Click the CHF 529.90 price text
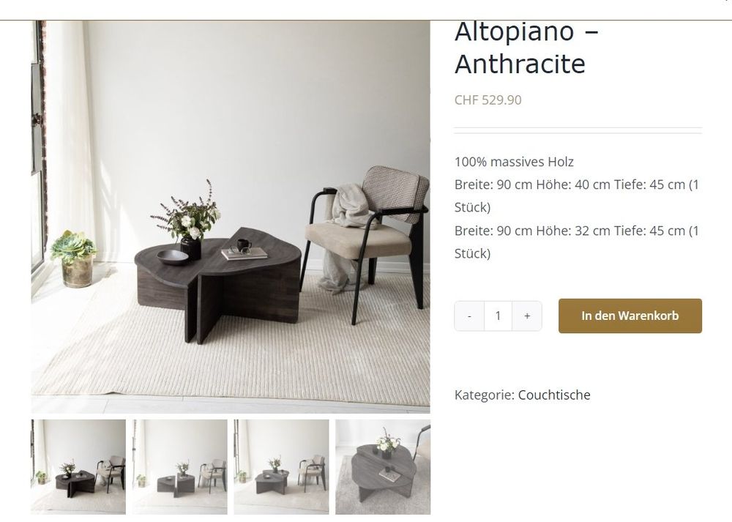 coord(488,100)
